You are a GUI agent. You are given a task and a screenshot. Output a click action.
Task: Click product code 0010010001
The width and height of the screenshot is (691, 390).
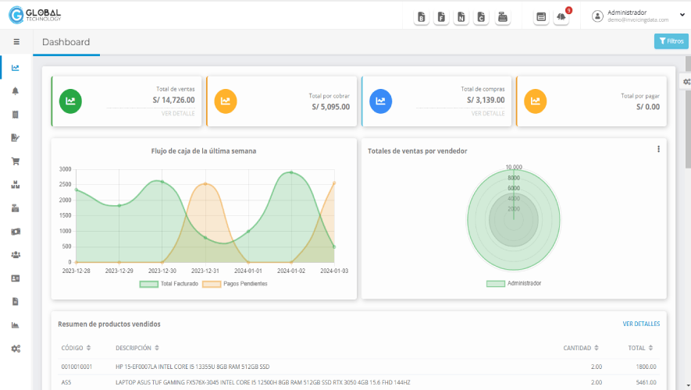pyautogui.click(x=77, y=367)
